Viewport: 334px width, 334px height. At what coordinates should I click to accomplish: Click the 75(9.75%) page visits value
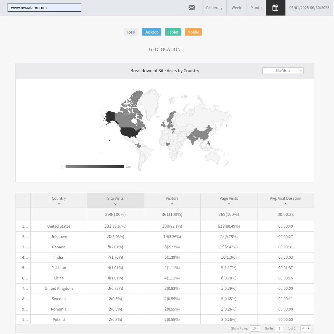(x=229, y=237)
